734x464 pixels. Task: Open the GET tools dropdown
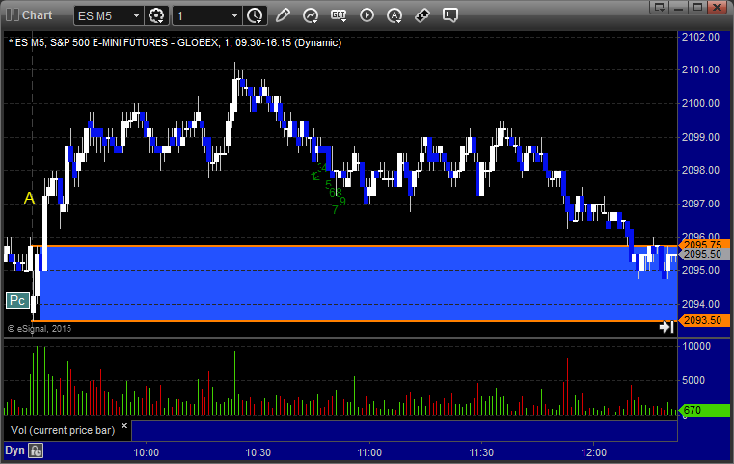pos(339,16)
